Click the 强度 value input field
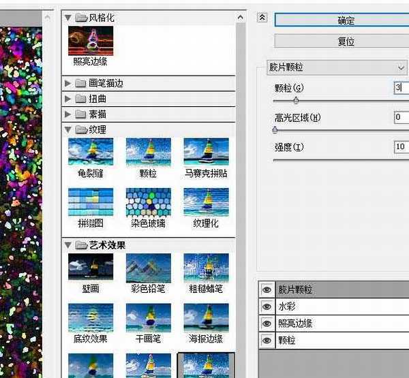The width and height of the screenshot is (409, 378). (401, 147)
